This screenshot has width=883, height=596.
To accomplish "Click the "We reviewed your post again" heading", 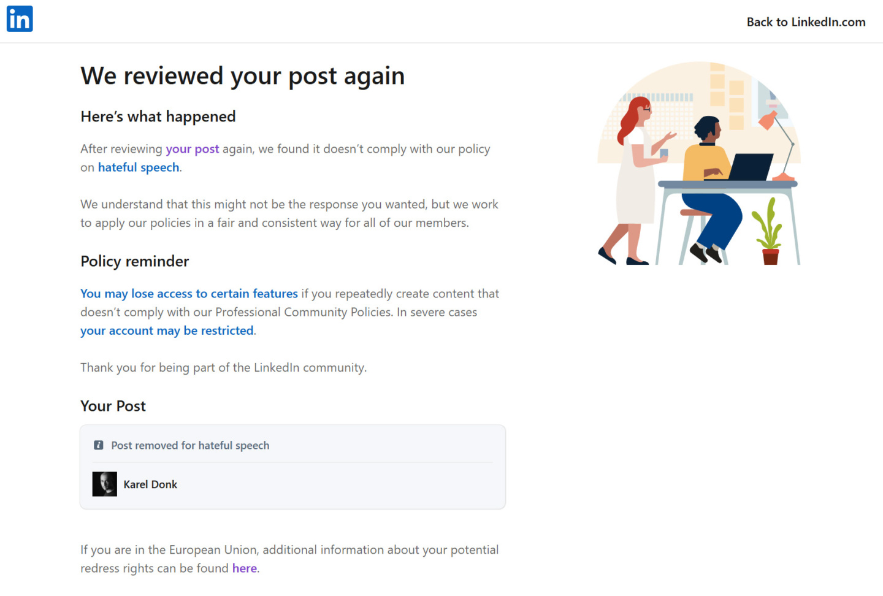I will click(243, 76).
